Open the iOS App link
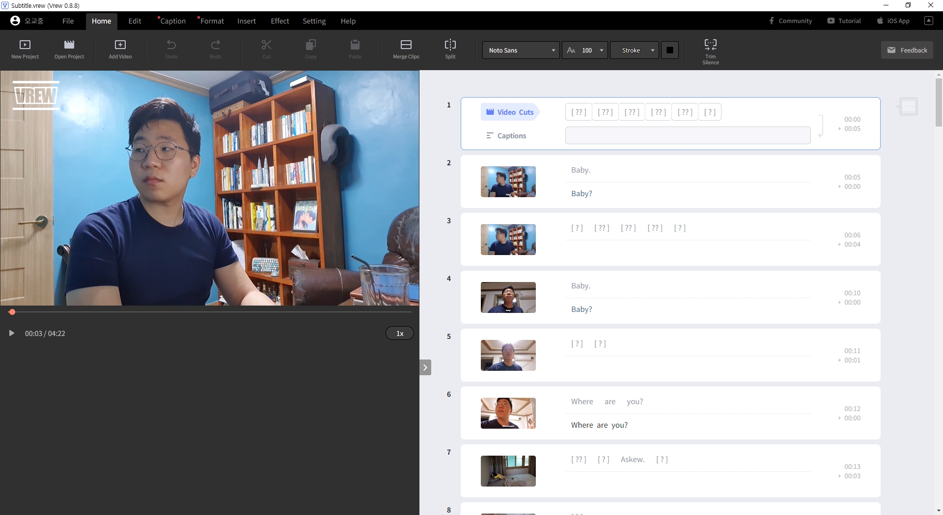The height and width of the screenshot is (515, 943). point(893,21)
